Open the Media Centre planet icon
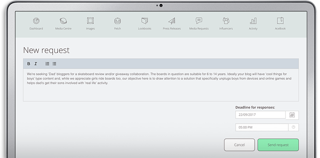Screen dimensions: 320x158 tap(63, 21)
